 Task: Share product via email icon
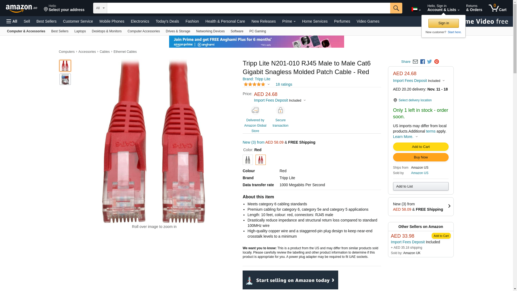(415, 62)
